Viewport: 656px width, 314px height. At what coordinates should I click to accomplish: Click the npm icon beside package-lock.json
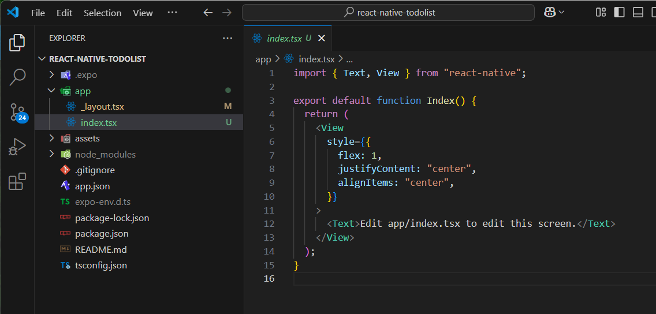tap(65, 218)
